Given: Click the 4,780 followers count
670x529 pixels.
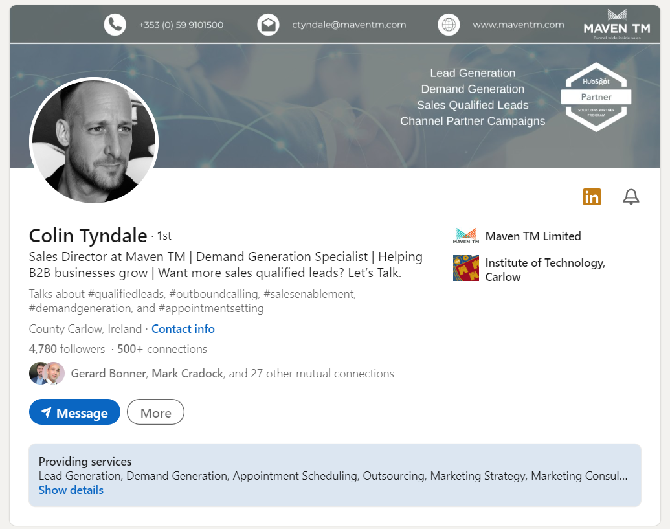Looking at the screenshot, I should 67,349.
